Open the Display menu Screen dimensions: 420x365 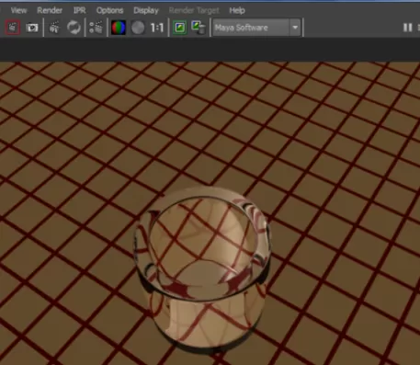click(x=146, y=10)
